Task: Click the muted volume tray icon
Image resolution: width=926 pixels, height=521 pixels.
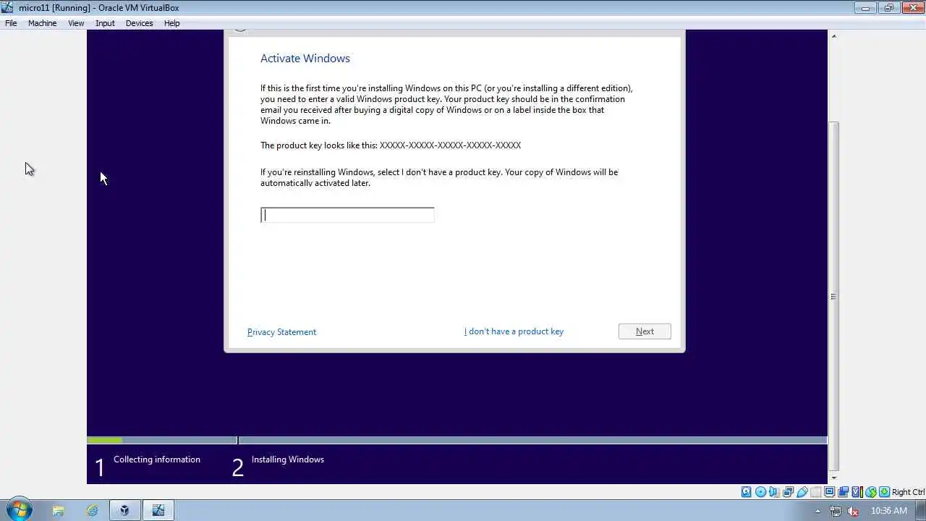Action: [x=854, y=511]
